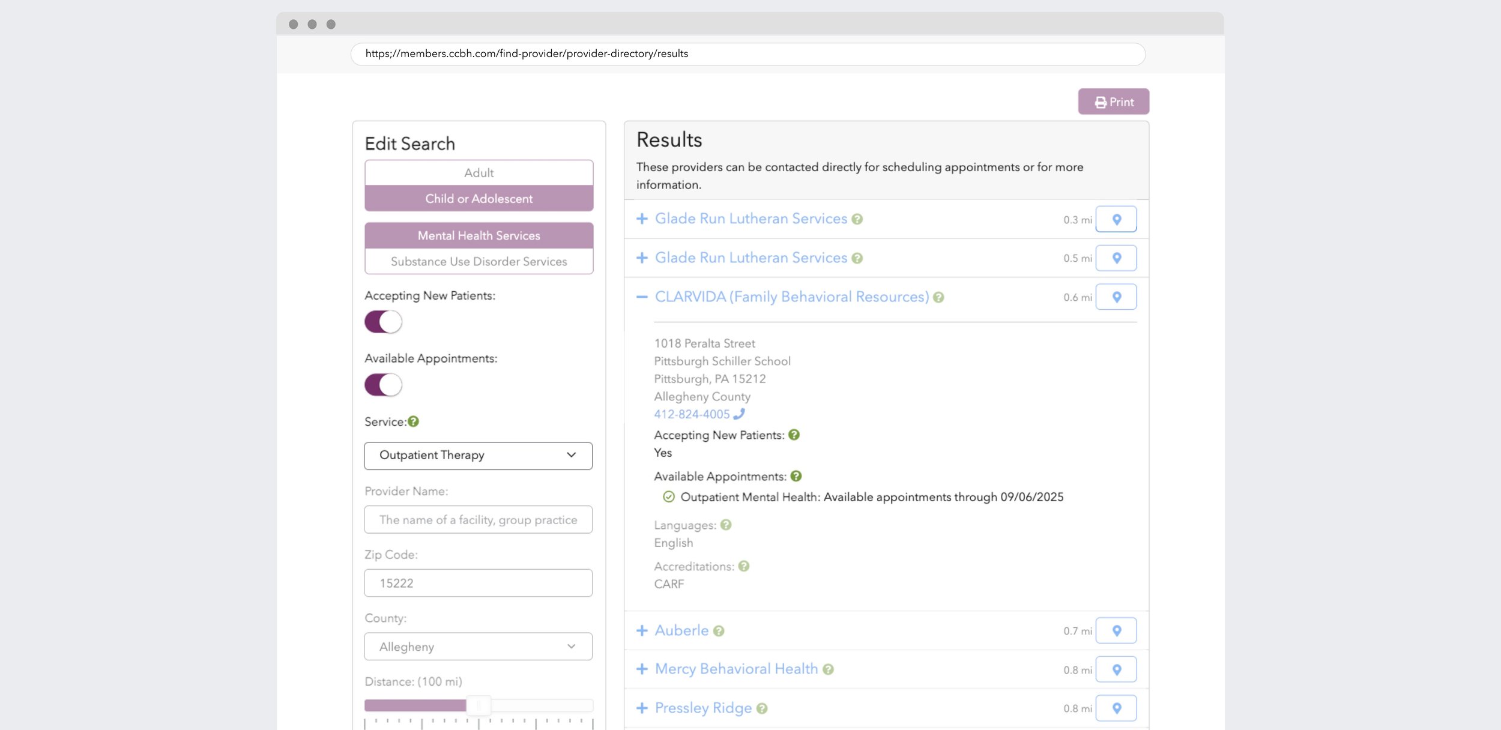
Task: Select Substance Use Disorder Services tab
Action: pos(479,262)
